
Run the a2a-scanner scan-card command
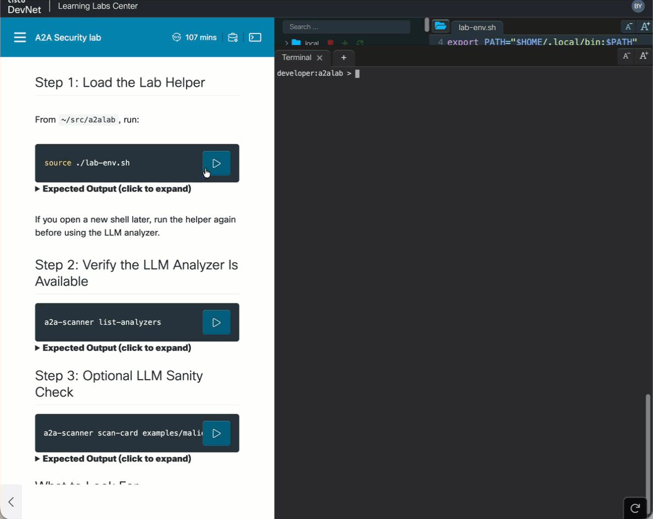[x=216, y=433]
